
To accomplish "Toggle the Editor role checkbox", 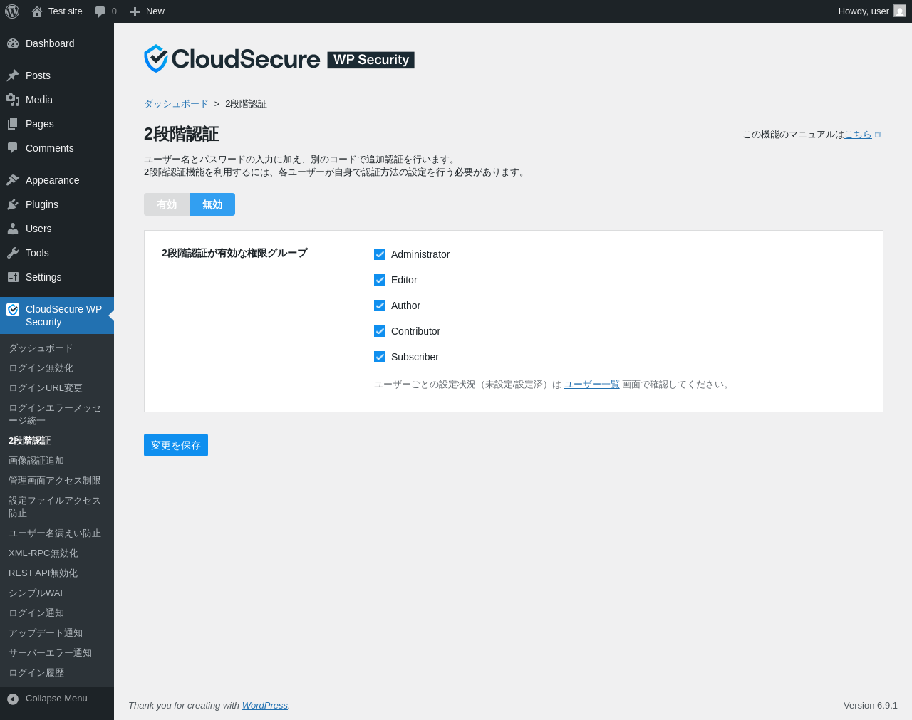I will click(x=380, y=280).
